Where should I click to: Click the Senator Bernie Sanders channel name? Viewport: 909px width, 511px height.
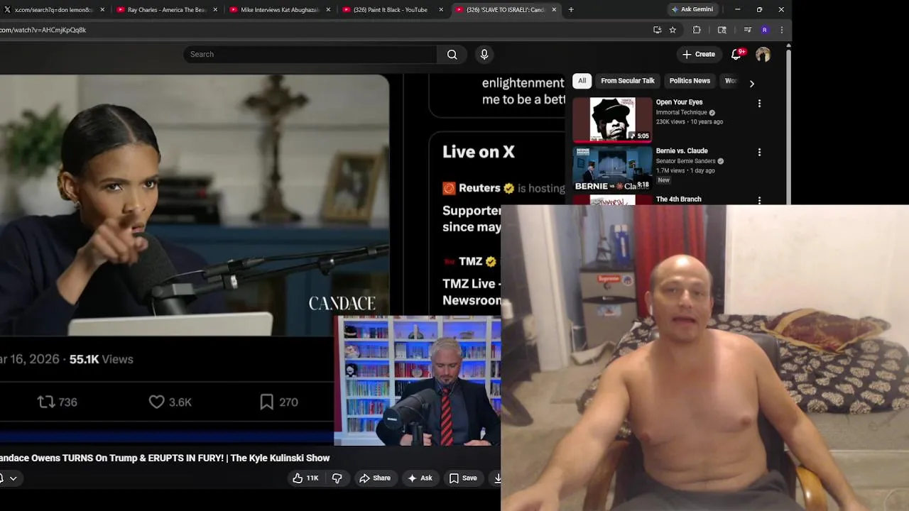point(685,161)
